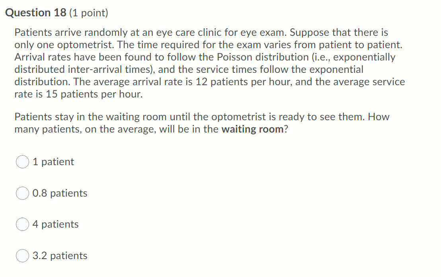Click the word "Suppose" in first line
The image size is (441, 277).
point(309,33)
